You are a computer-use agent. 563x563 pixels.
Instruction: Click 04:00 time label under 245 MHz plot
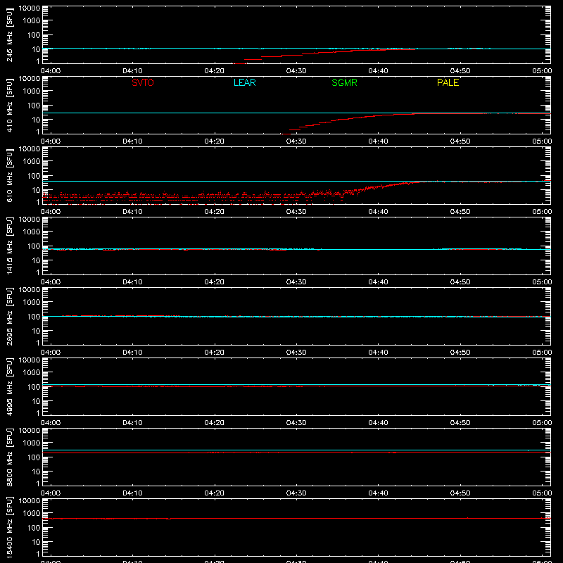[51, 71]
